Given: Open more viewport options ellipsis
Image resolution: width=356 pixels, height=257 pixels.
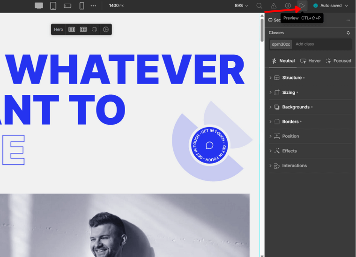Looking at the screenshot, I should pyautogui.click(x=93, y=6).
